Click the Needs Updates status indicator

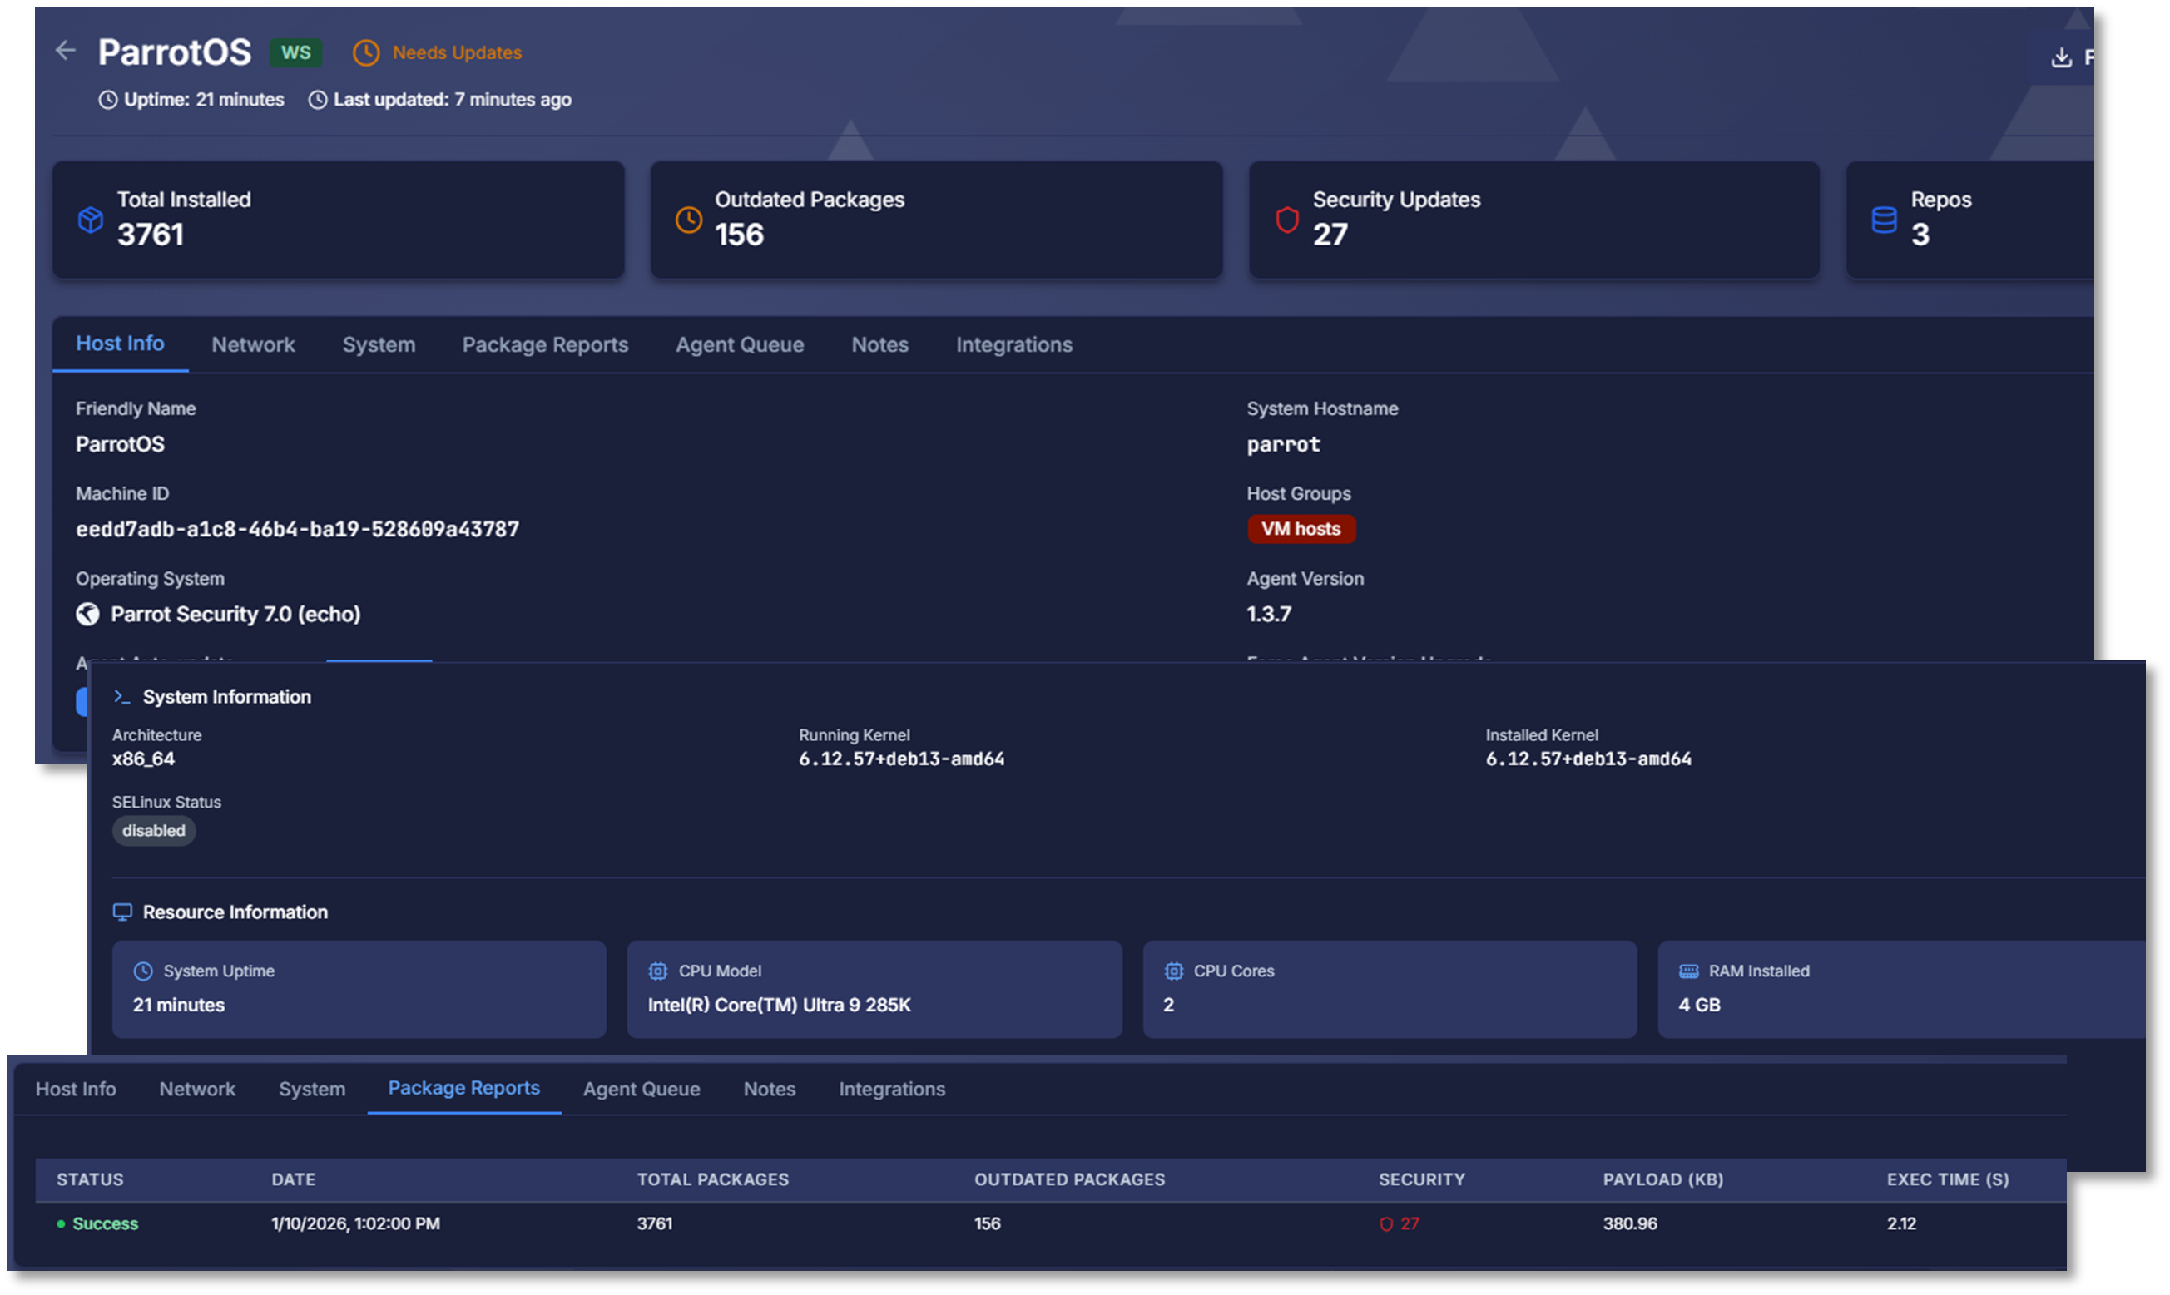pos(437,52)
